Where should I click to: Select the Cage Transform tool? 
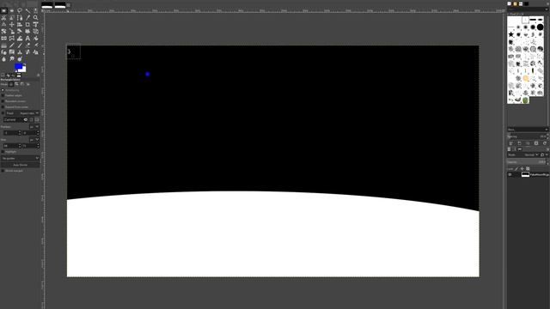click(11, 38)
